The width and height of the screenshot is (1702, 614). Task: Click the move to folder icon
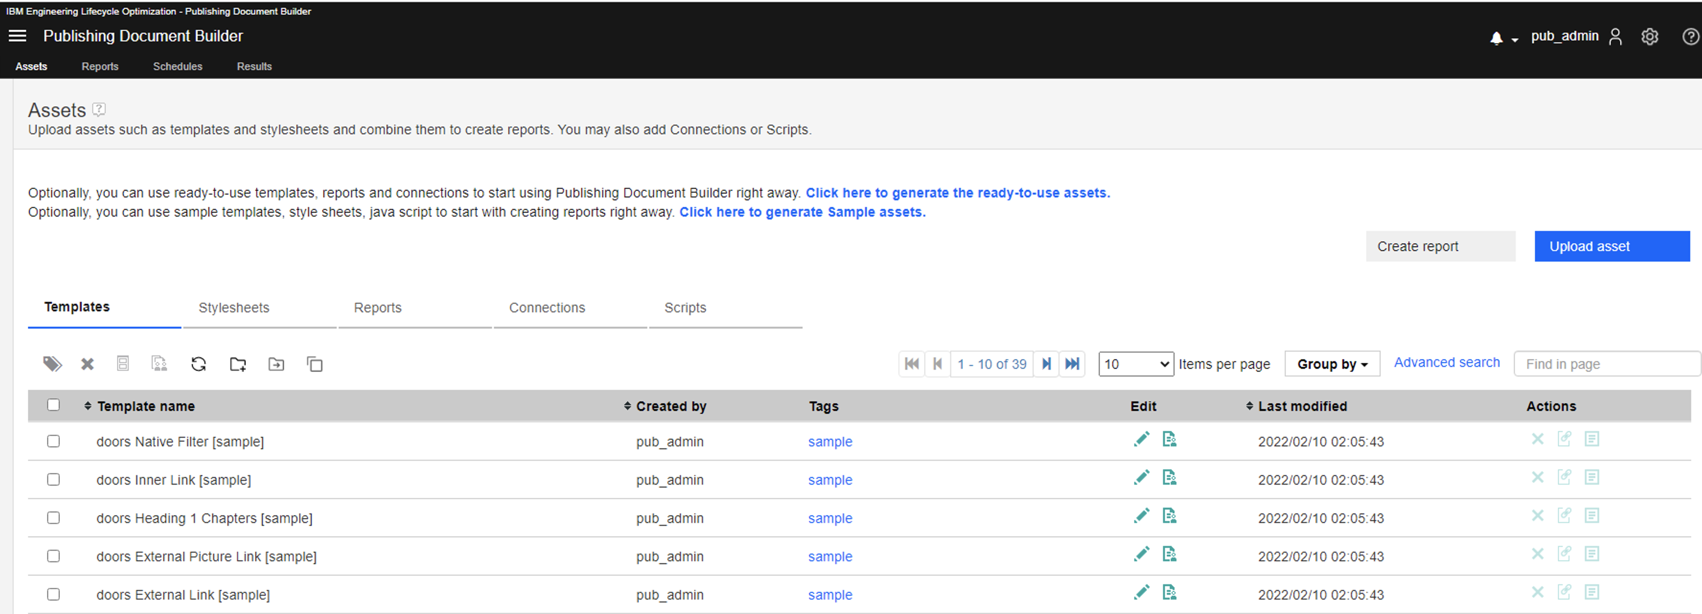click(x=276, y=364)
